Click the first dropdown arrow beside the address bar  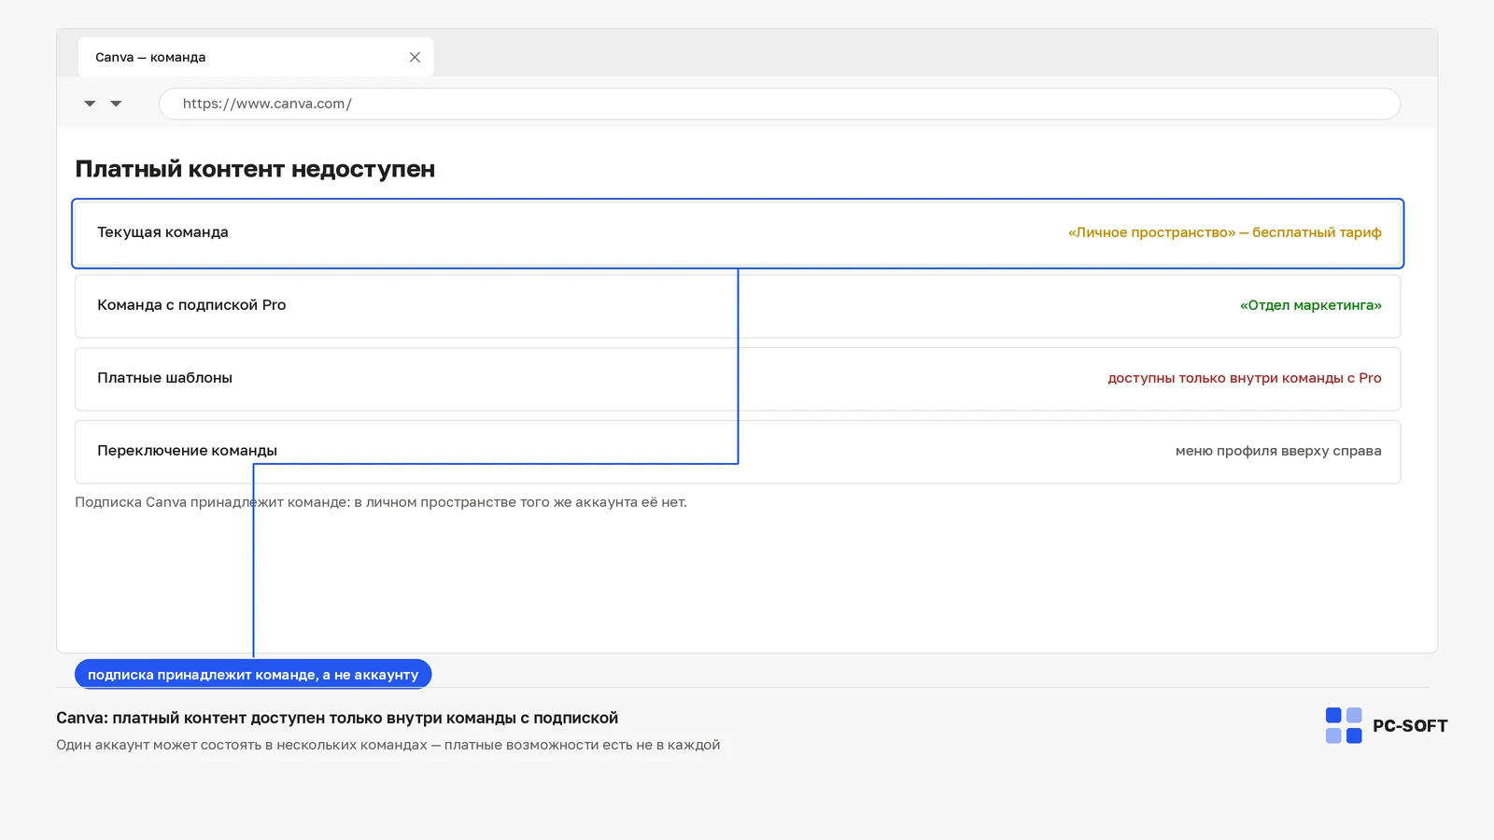90,104
